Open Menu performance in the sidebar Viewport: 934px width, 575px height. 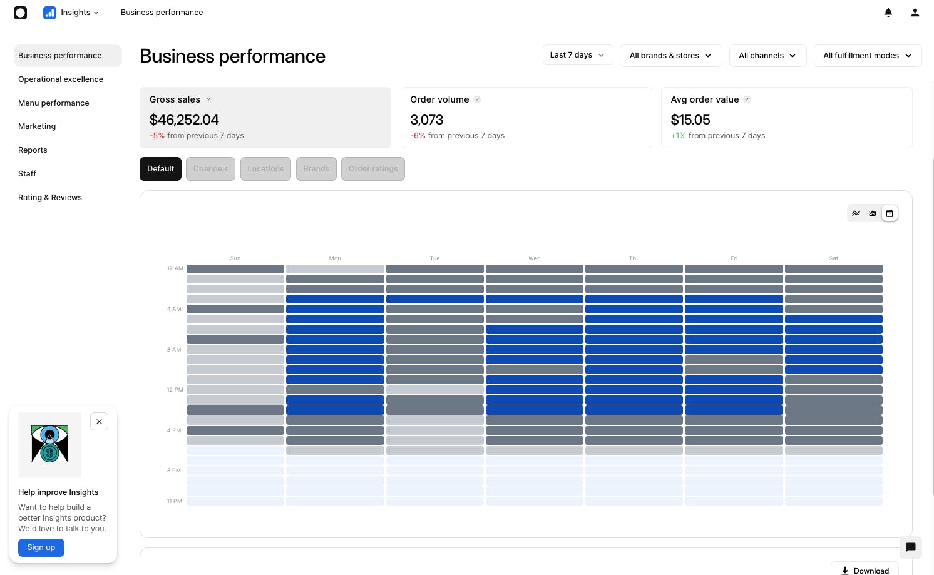(x=54, y=103)
